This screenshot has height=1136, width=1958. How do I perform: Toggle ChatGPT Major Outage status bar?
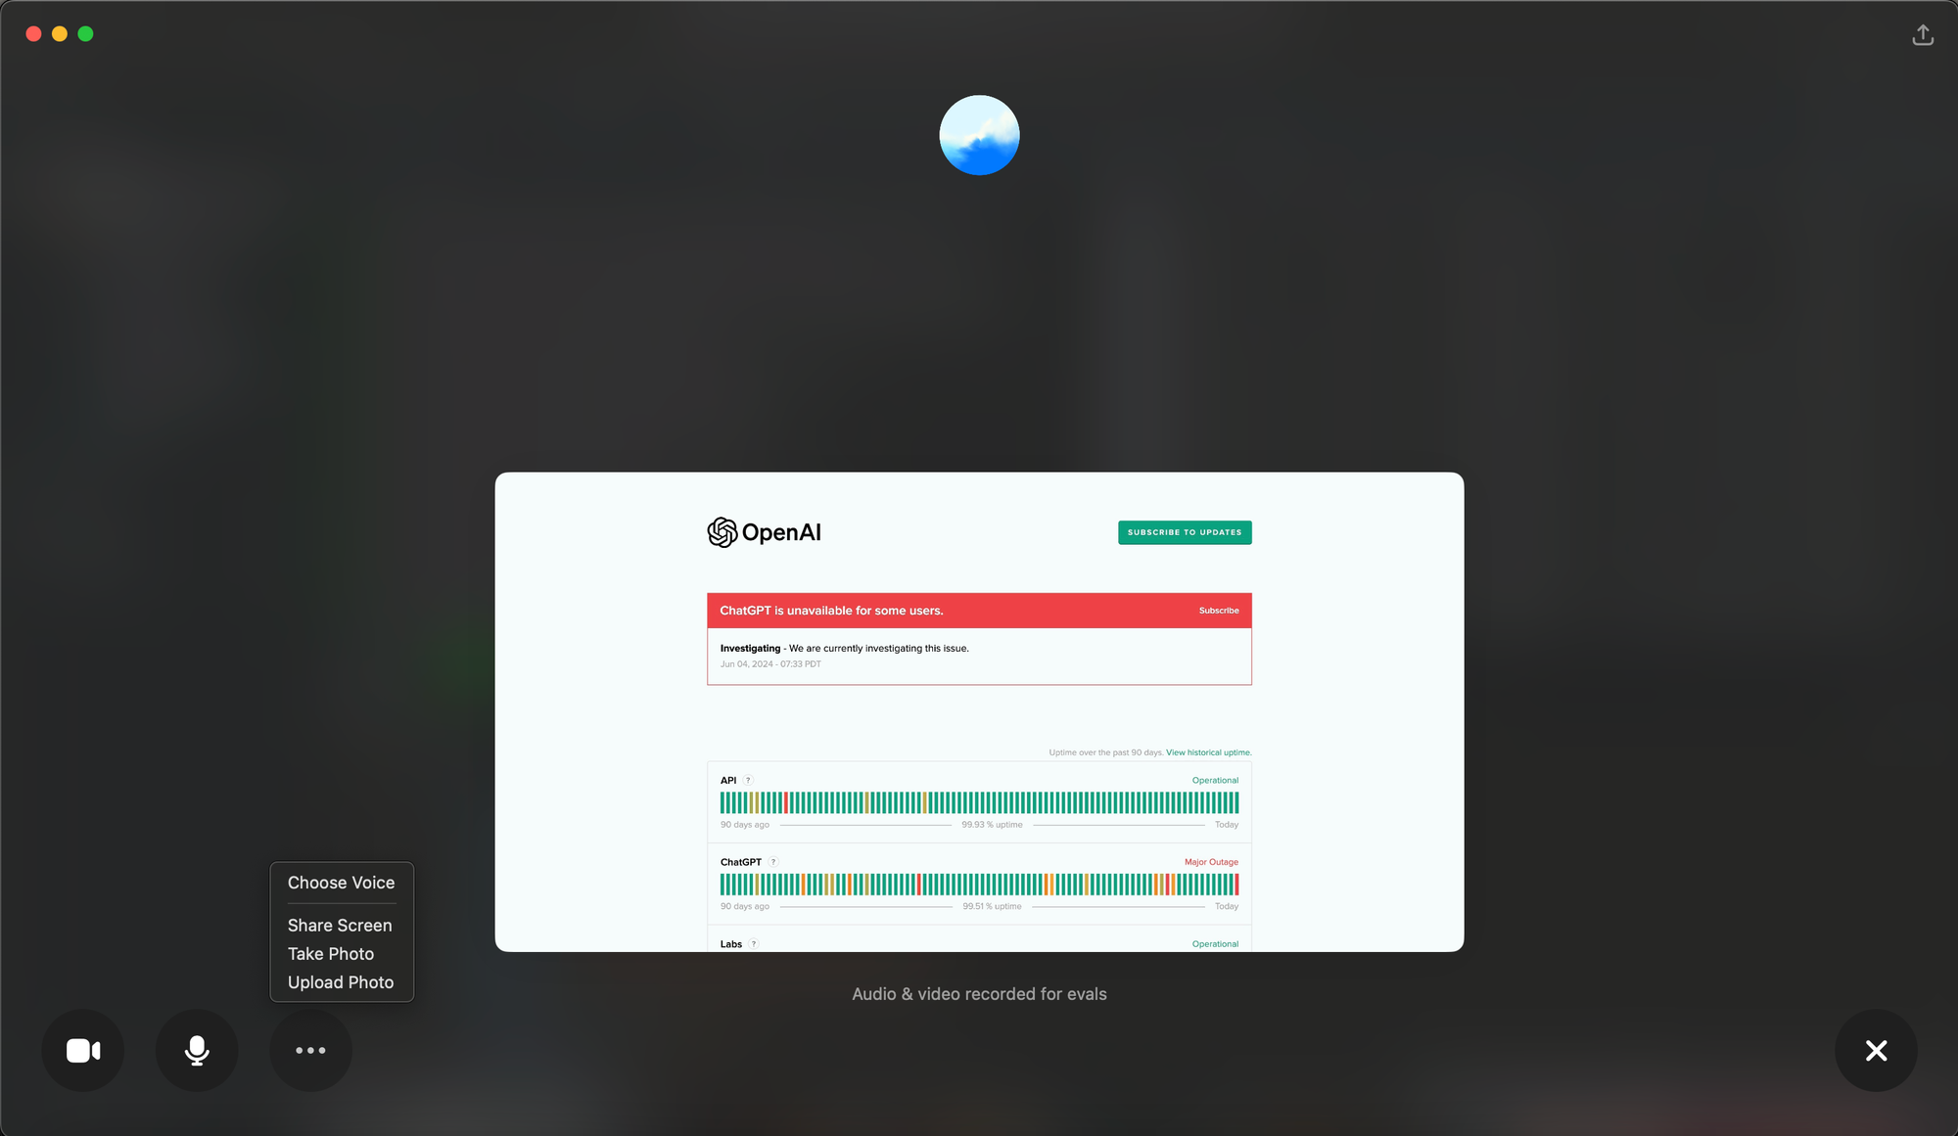point(980,886)
